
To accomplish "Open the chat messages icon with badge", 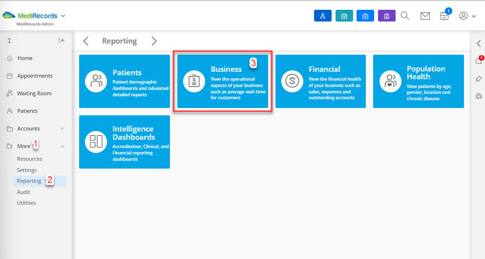I will pos(479,60).
